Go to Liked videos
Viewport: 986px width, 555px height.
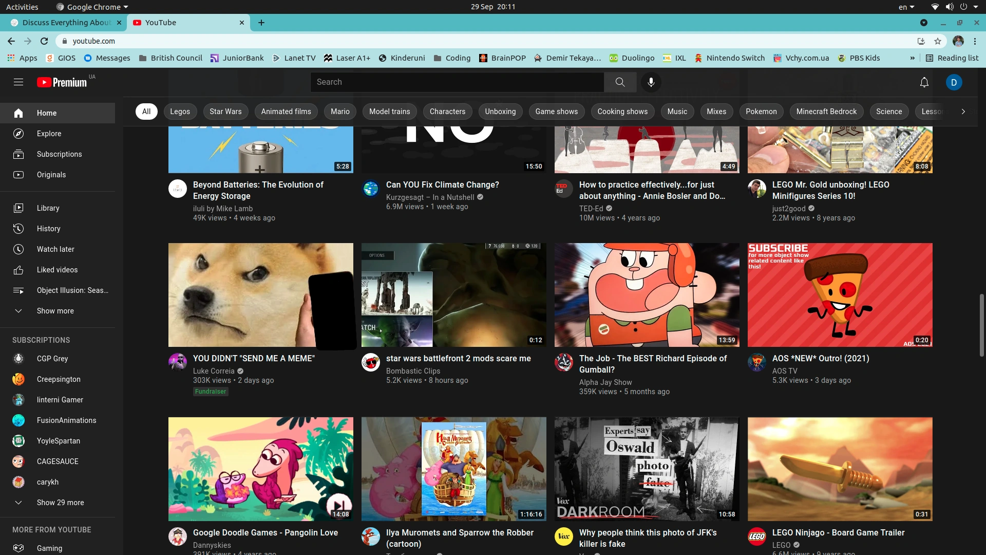click(x=57, y=270)
